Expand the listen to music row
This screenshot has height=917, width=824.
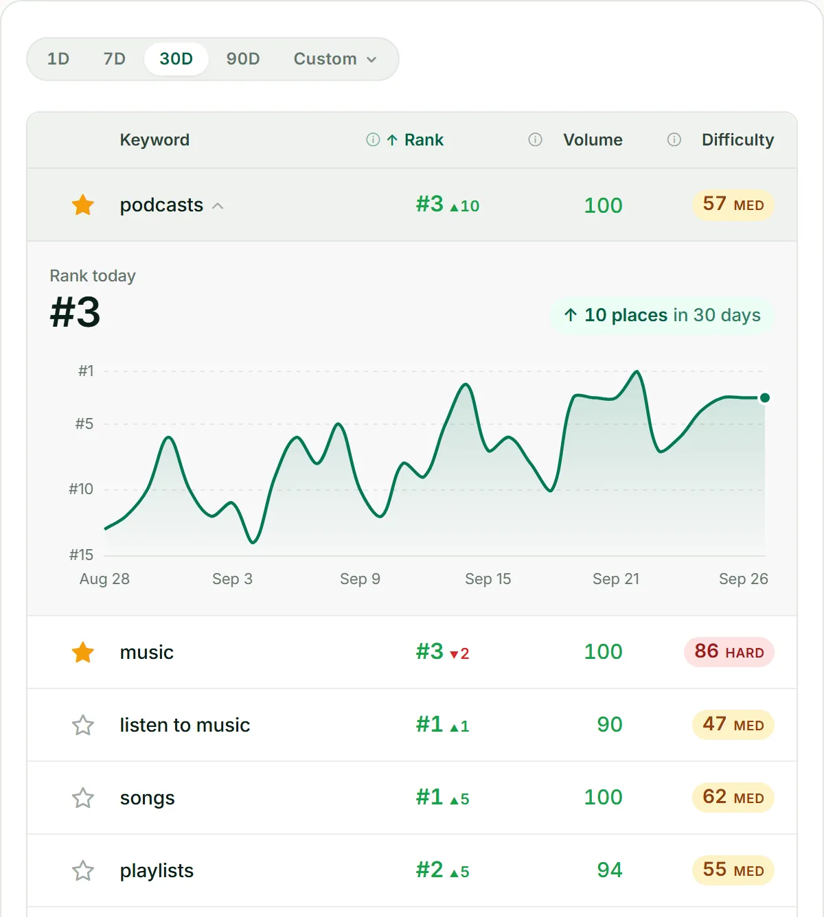pyautogui.click(x=412, y=725)
